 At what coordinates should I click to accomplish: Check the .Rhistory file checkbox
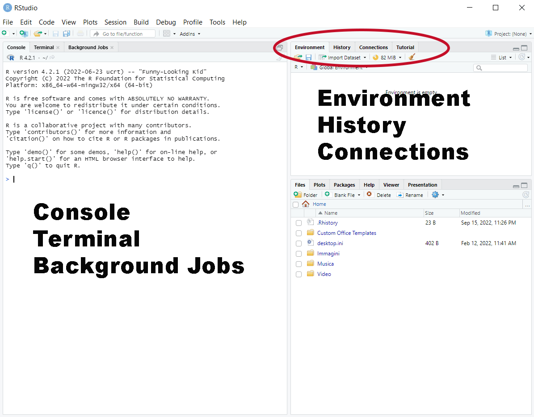[x=299, y=223]
